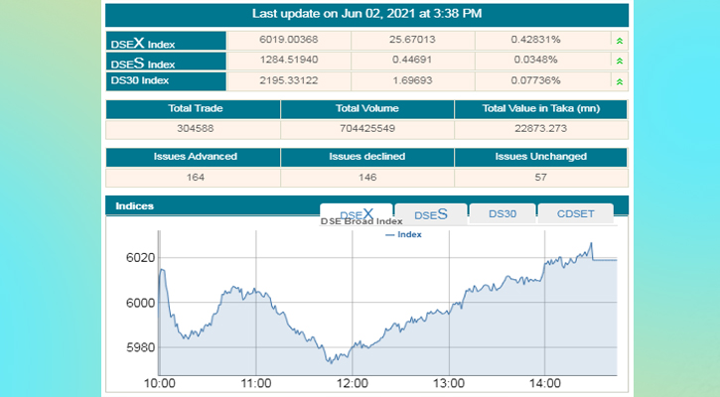The image size is (720, 397).
Task: Click the green up-arrow icon for DSES Index
Action: [620, 62]
